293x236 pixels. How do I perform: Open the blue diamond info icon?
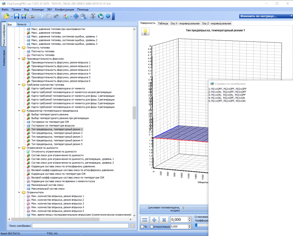tap(76, 16)
